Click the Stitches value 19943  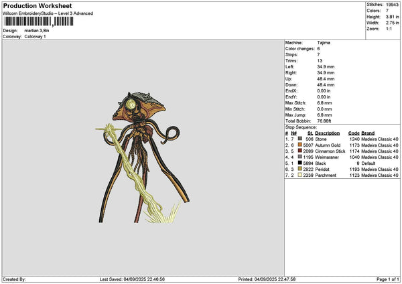(392, 5)
